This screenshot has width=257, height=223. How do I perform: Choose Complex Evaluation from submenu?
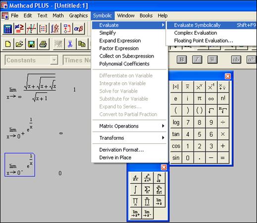(x=212, y=33)
